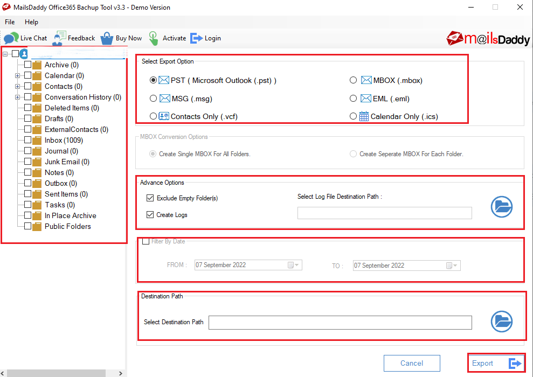Click the Buy Now basket icon
The height and width of the screenshot is (377, 533).
107,38
